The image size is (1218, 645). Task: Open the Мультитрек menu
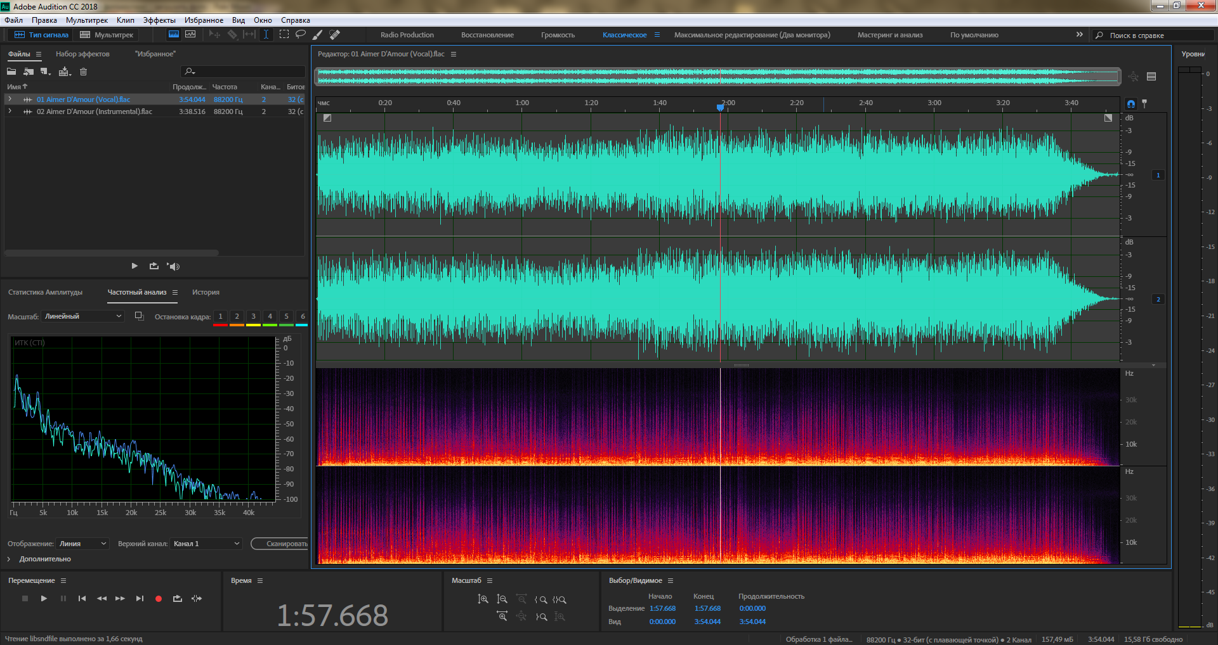pyautogui.click(x=87, y=20)
